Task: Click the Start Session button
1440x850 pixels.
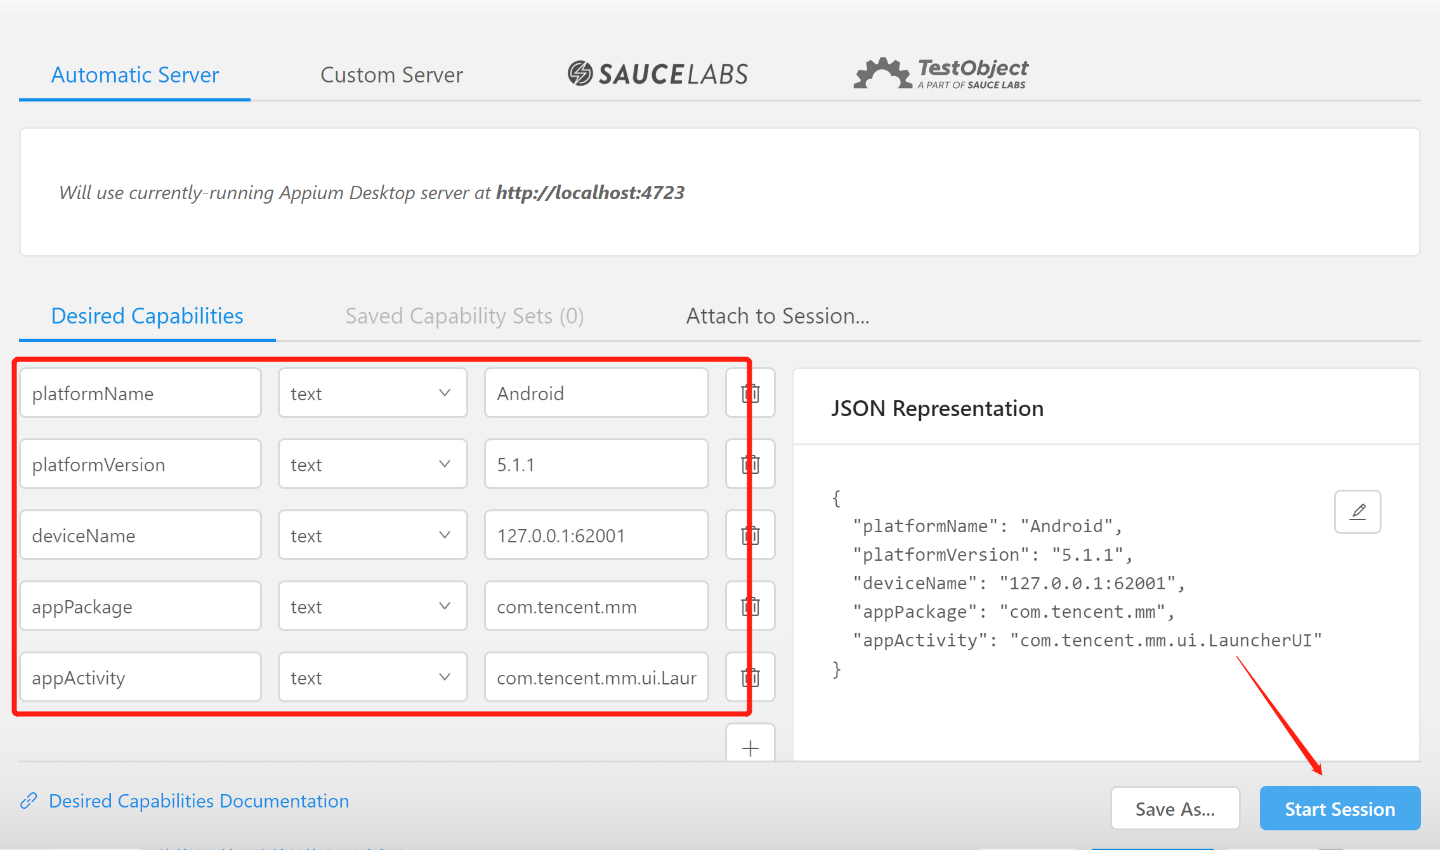Action: coord(1340,809)
